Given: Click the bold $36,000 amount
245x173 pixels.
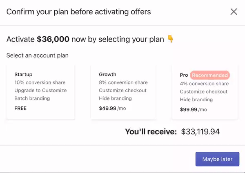Looking at the screenshot, I should (x=53, y=40).
